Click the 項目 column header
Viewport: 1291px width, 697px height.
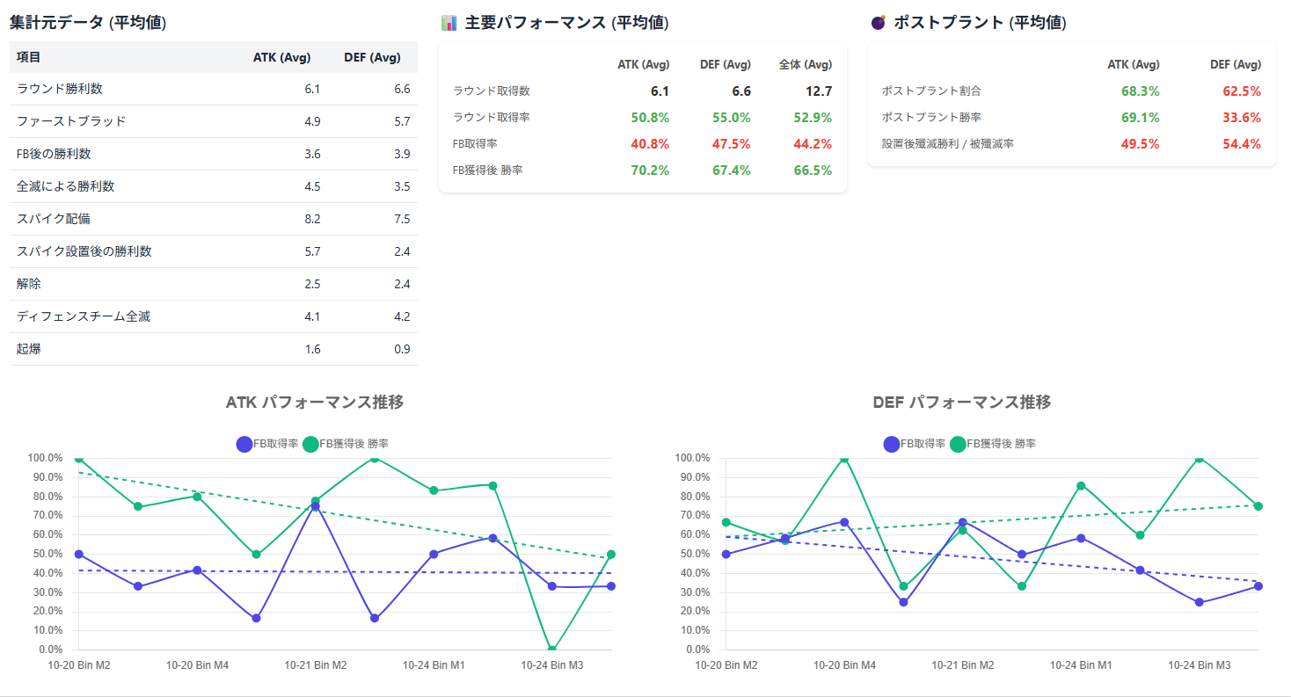click(29, 58)
